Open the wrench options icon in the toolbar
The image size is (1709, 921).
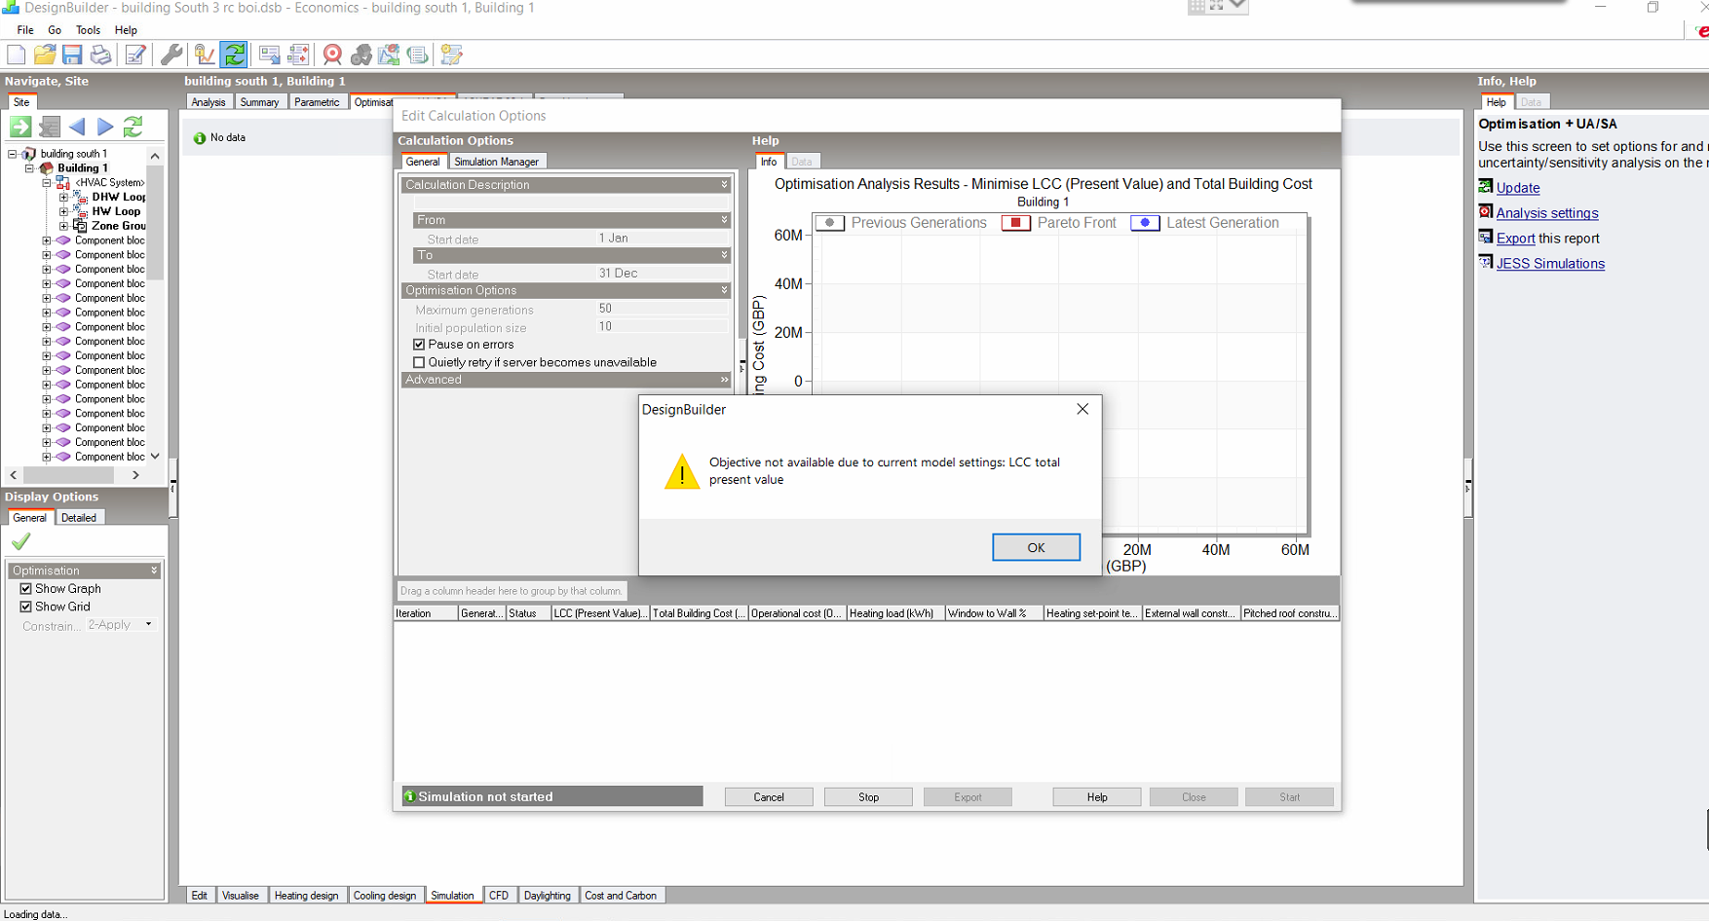(171, 55)
